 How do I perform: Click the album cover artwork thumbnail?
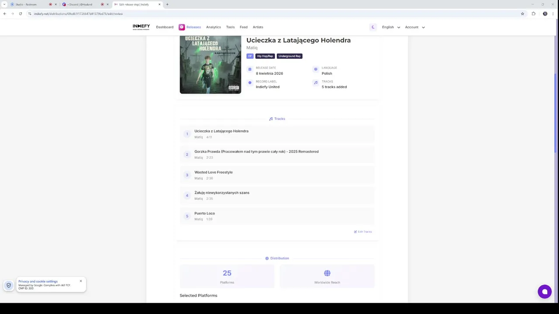pos(210,65)
